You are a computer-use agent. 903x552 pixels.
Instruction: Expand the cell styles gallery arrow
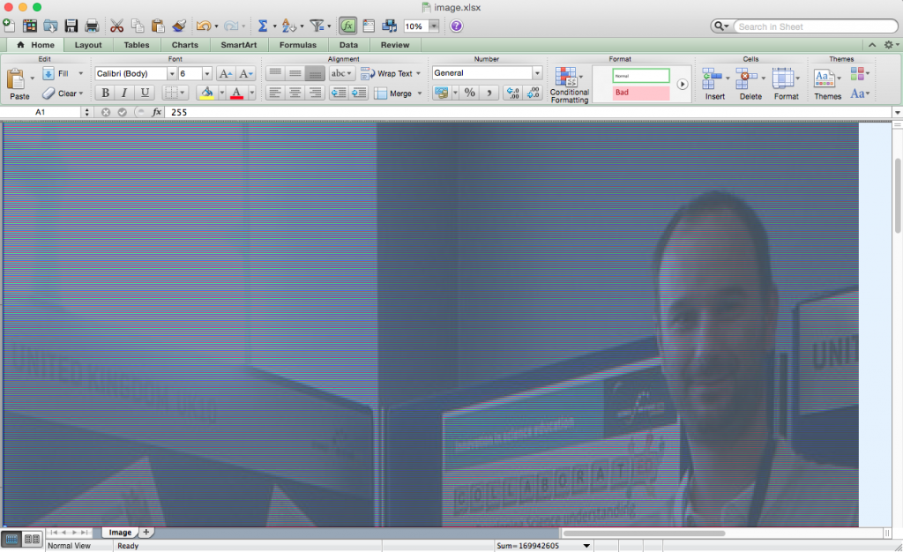pyautogui.click(x=682, y=84)
